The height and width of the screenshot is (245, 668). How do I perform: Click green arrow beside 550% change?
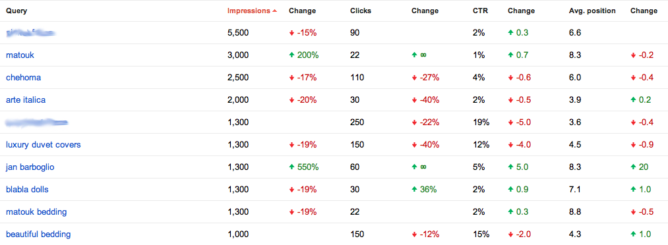(291, 167)
